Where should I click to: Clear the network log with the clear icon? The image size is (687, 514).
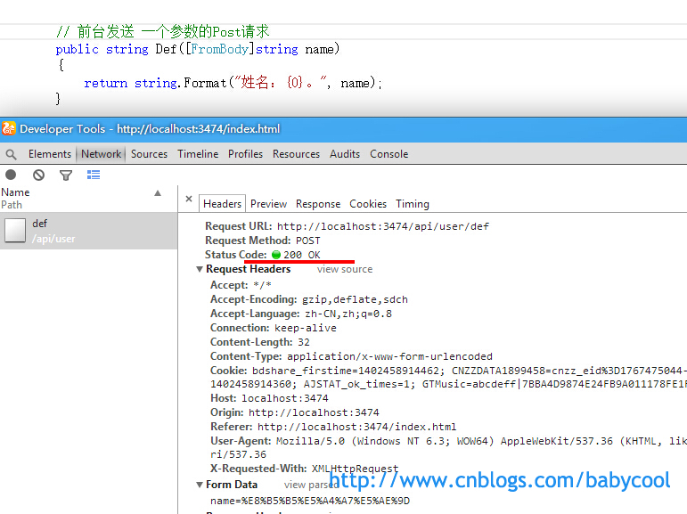click(38, 175)
